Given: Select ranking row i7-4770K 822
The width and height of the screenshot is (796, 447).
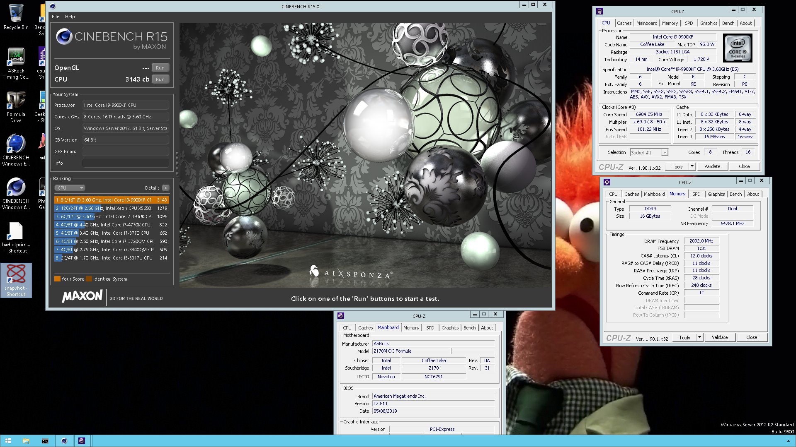Looking at the screenshot, I should (112, 225).
